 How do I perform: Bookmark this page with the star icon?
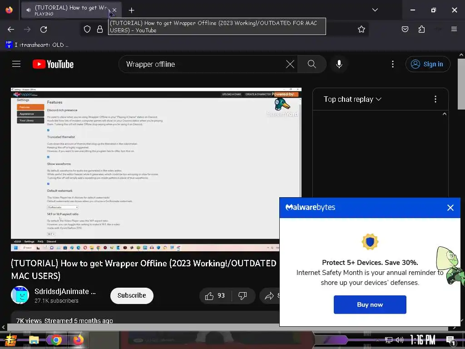361,29
